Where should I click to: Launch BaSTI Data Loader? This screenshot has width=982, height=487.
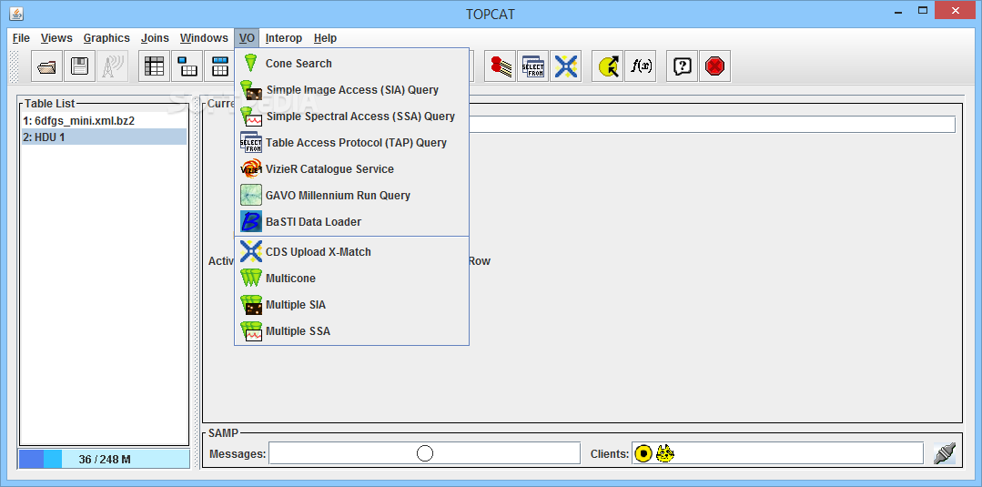pos(351,221)
